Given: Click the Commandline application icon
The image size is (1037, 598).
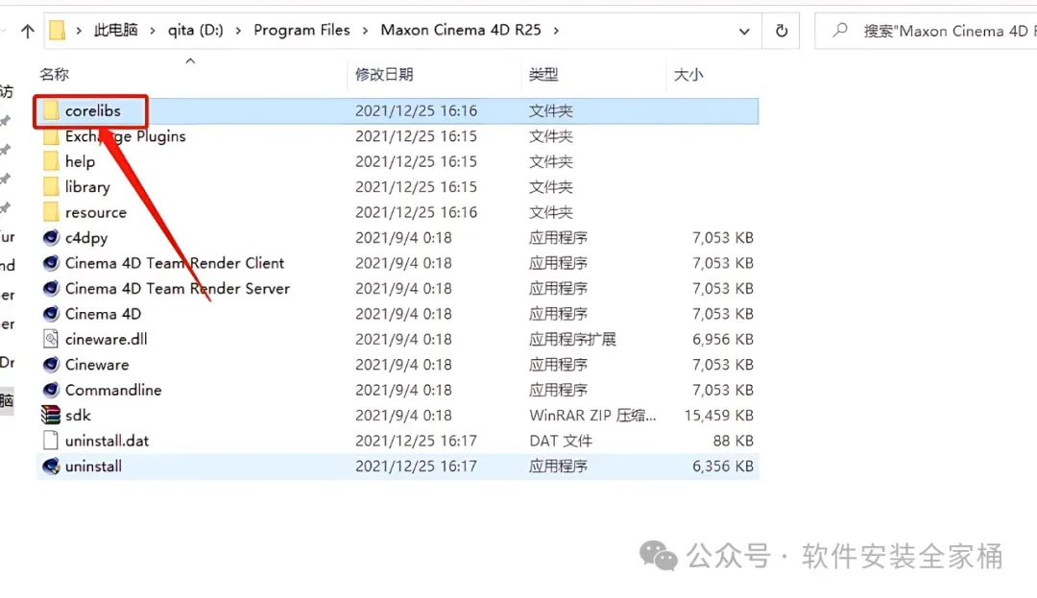Looking at the screenshot, I should (51, 390).
